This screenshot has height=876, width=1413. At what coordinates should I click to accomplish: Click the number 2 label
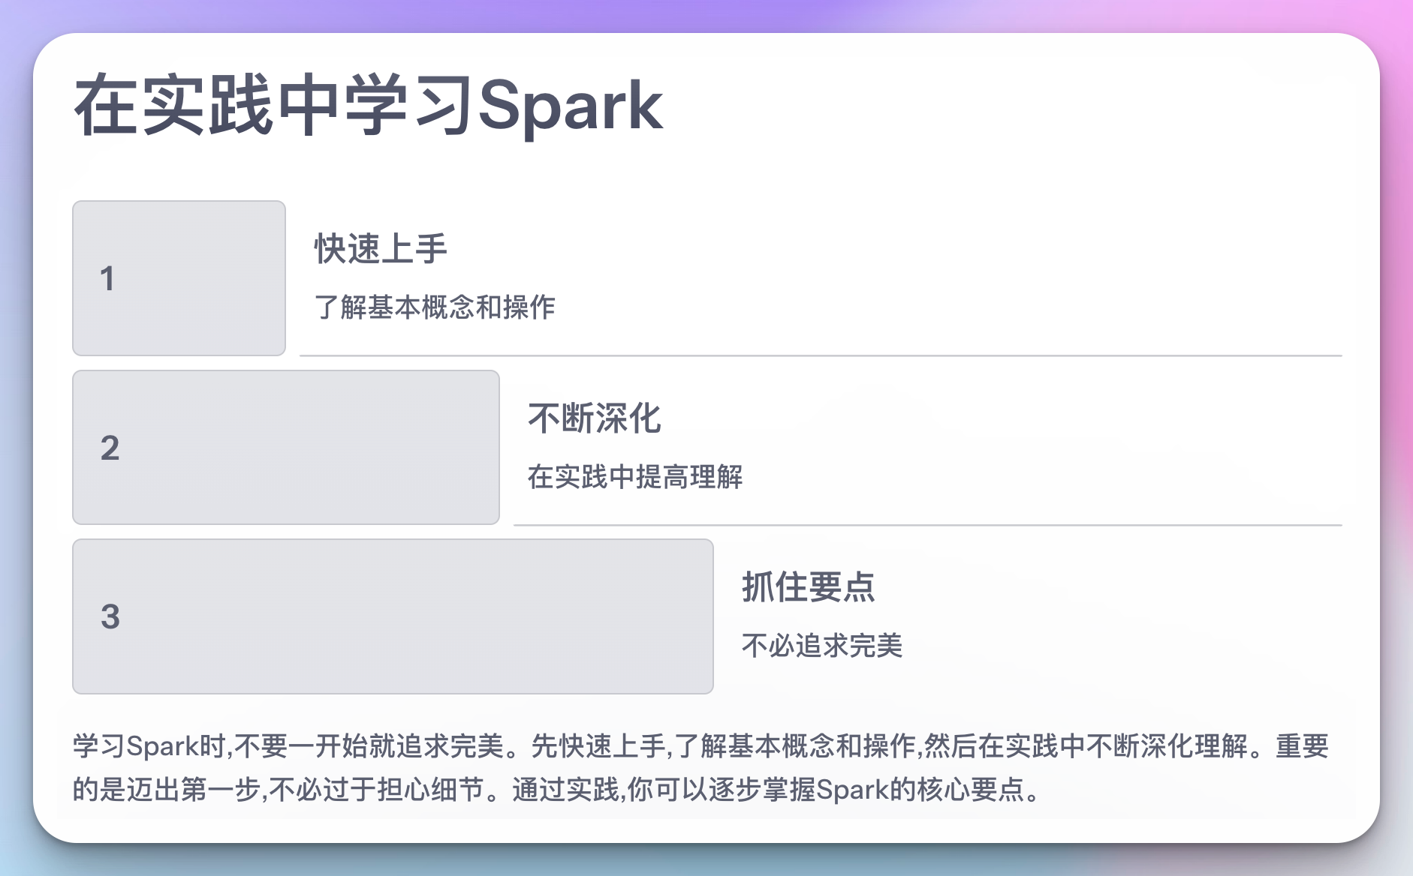pyautogui.click(x=110, y=448)
